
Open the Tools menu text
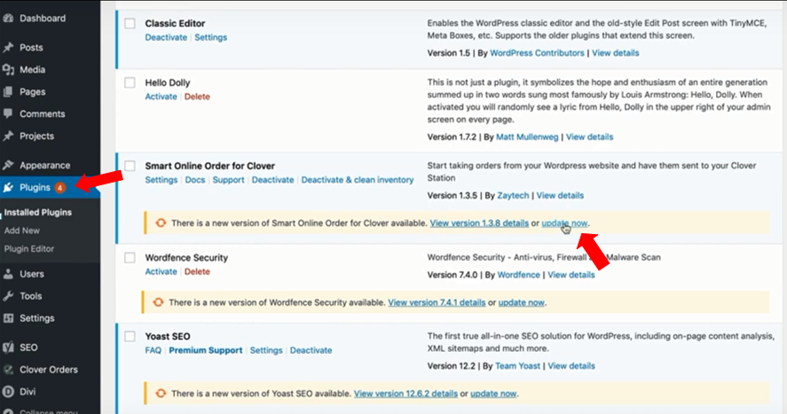pos(31,296)
